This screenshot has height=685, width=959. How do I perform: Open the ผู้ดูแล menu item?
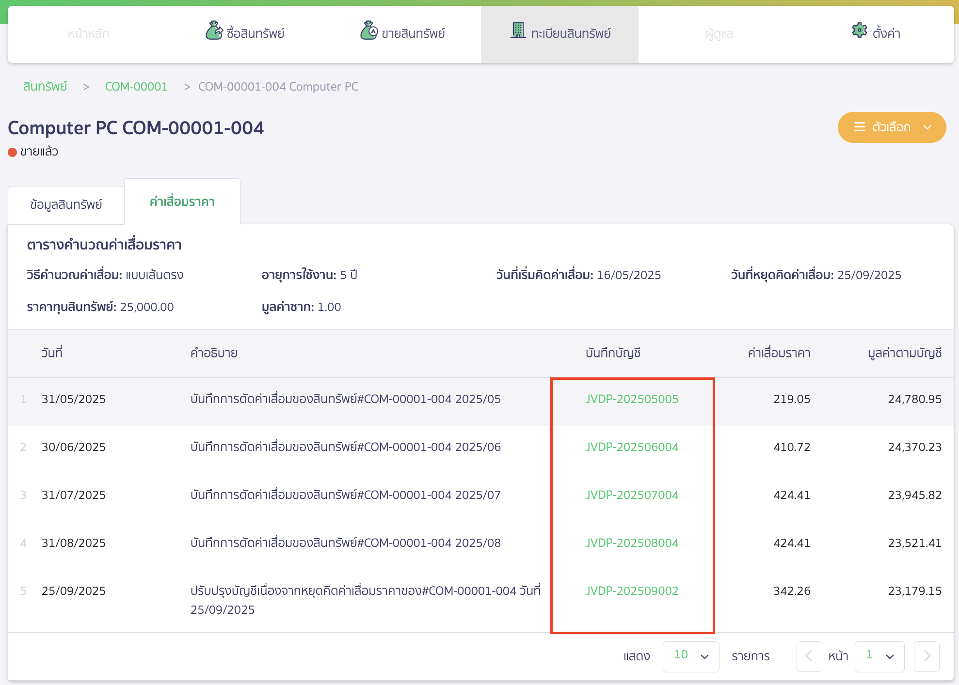click(719, 33)
